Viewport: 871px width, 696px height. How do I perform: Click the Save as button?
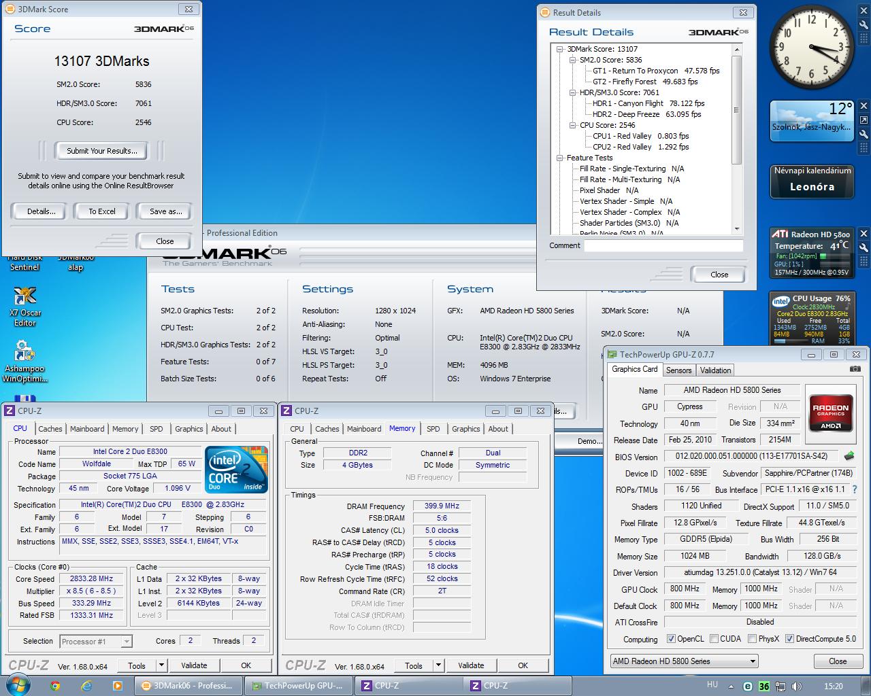point(165,211)
